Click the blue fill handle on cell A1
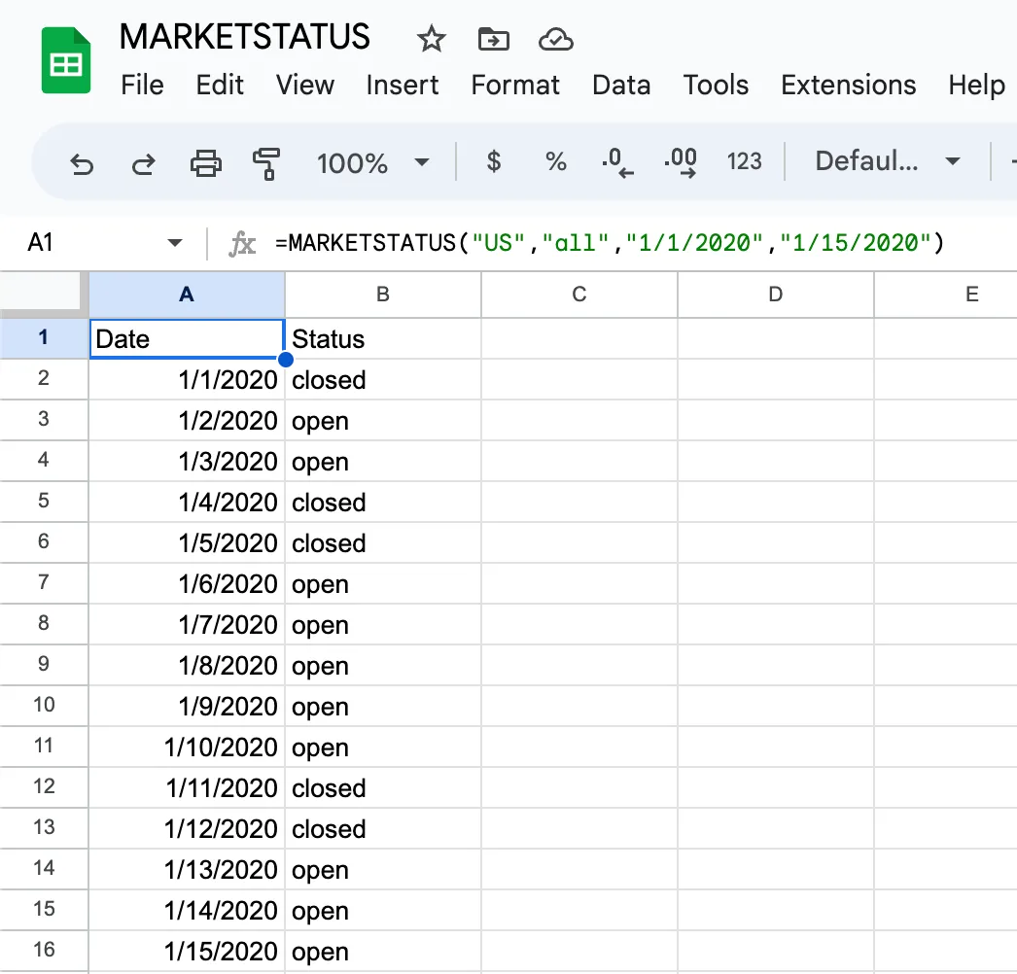 [285, 359]
